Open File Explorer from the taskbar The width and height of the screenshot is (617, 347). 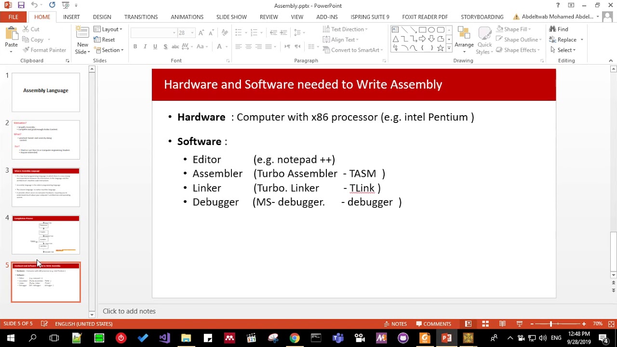186,338
